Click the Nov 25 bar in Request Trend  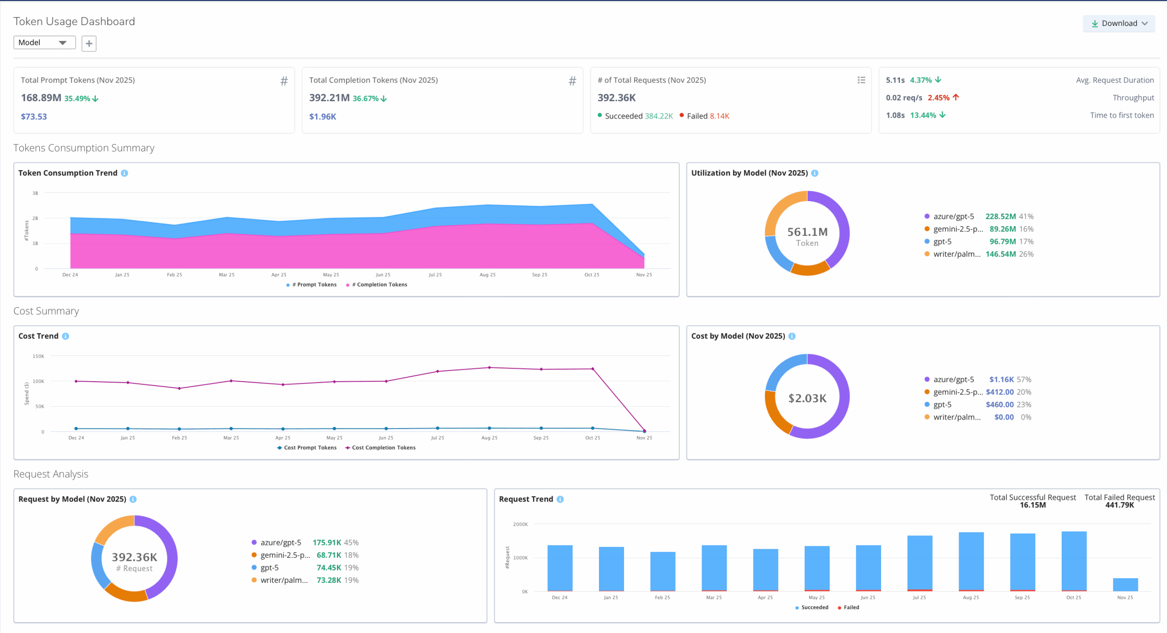pos(1125,585)
